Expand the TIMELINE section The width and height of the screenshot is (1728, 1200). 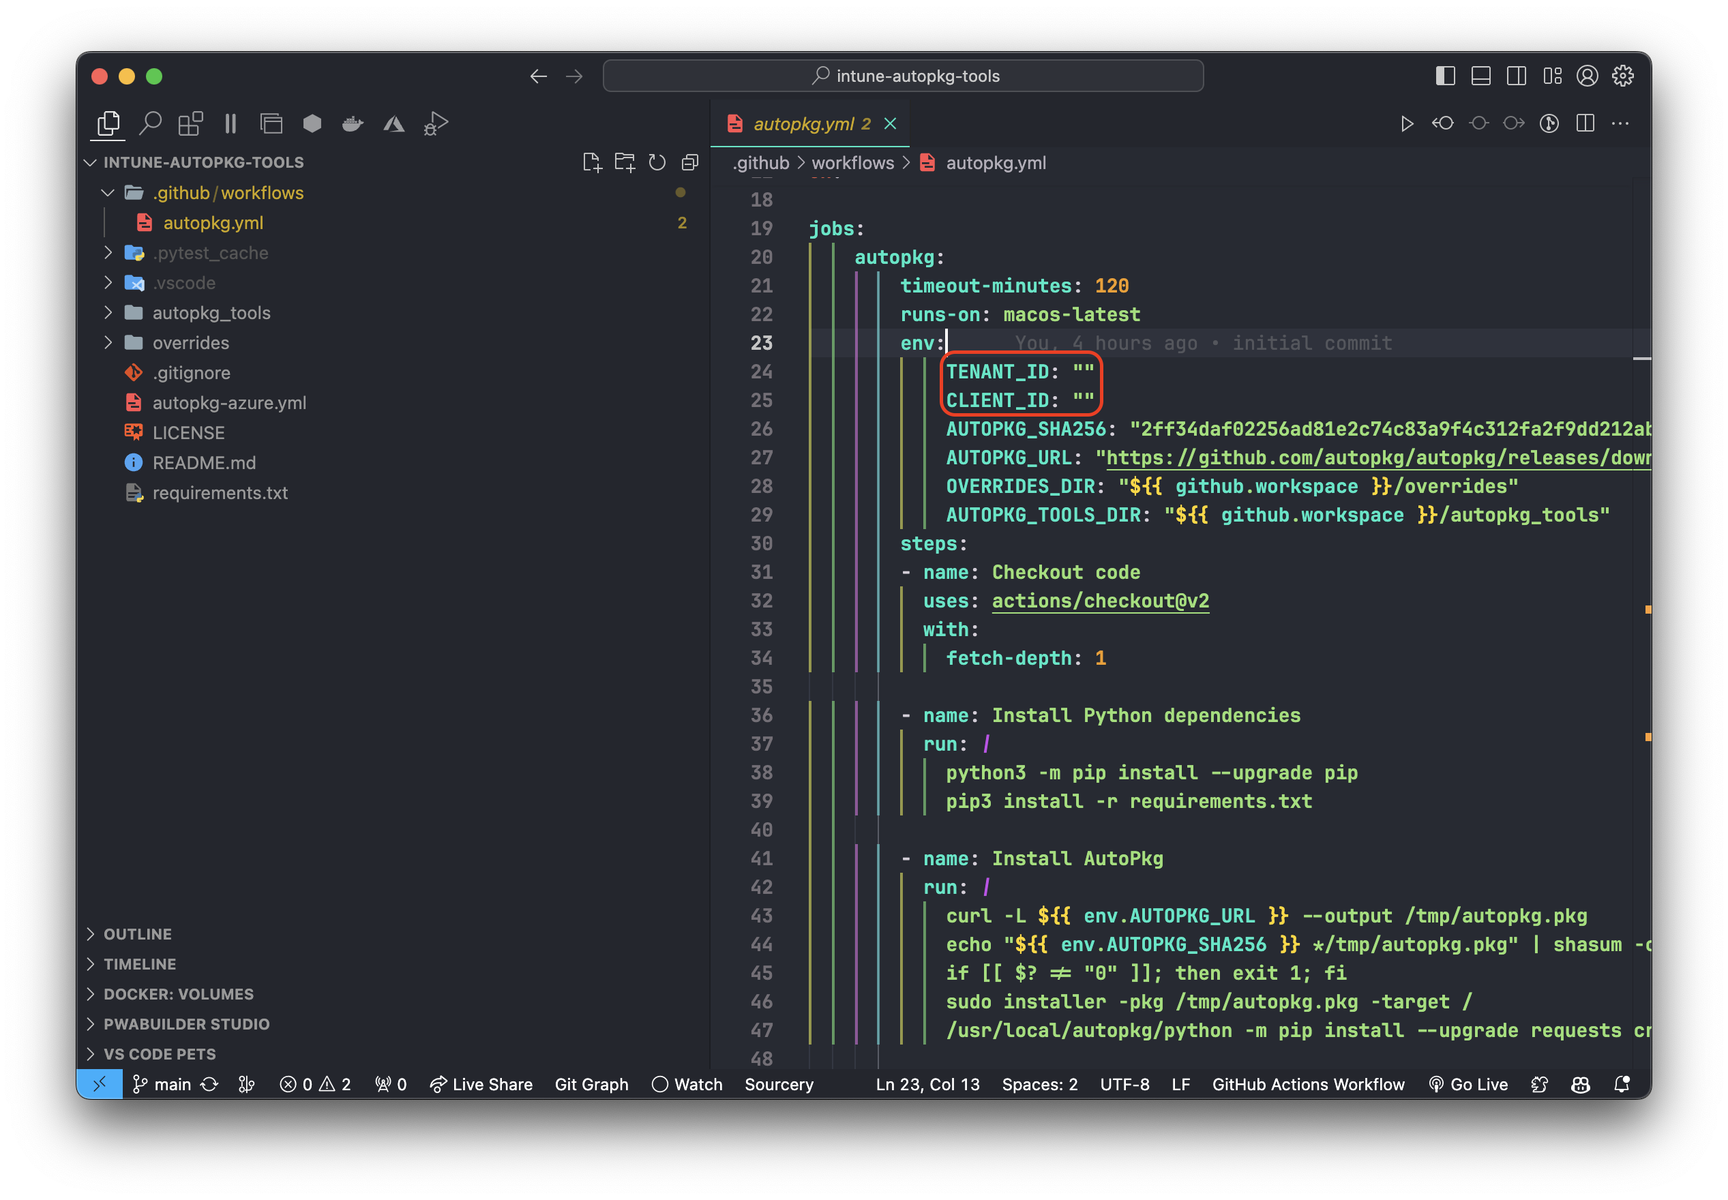[140, 964]
